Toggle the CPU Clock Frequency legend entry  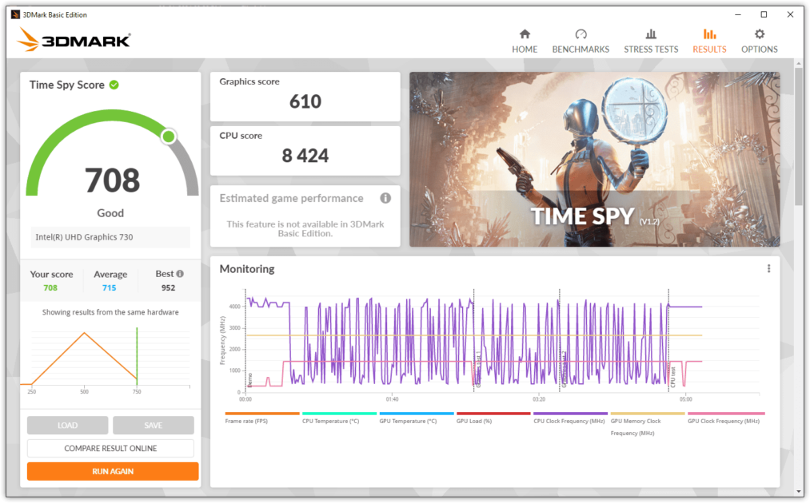point(569,418)
